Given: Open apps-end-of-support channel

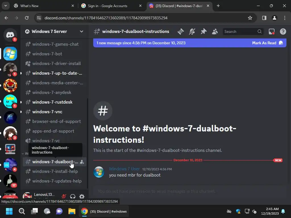Looking at the screenshot, I should pos(54,131).
